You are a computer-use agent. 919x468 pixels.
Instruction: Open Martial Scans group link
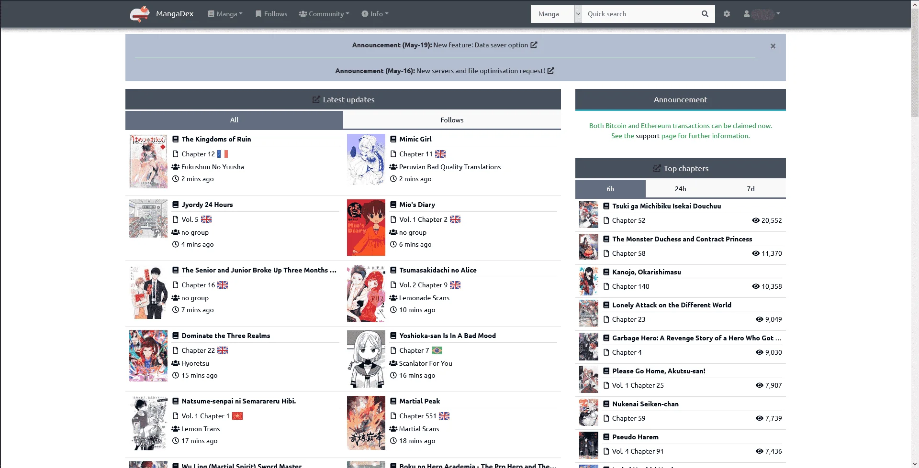tap(419, 429)
